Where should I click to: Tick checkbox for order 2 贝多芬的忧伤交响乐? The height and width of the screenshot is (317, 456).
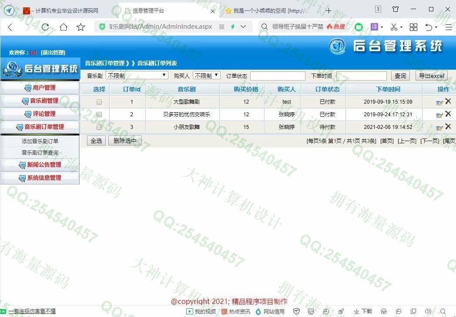[99, 115]
